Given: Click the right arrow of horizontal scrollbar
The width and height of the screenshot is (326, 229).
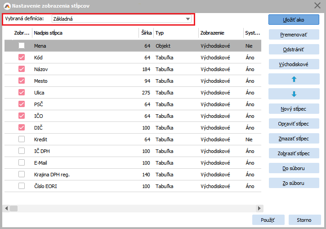Looking at the screenshot, I should [x=259, y=208].
